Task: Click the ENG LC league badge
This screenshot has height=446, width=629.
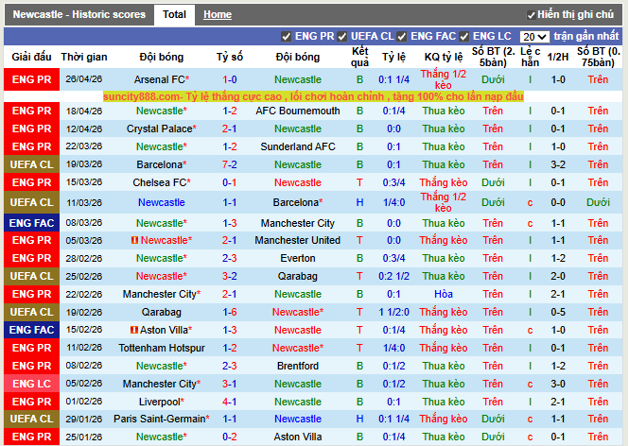Action: point(32,384)
